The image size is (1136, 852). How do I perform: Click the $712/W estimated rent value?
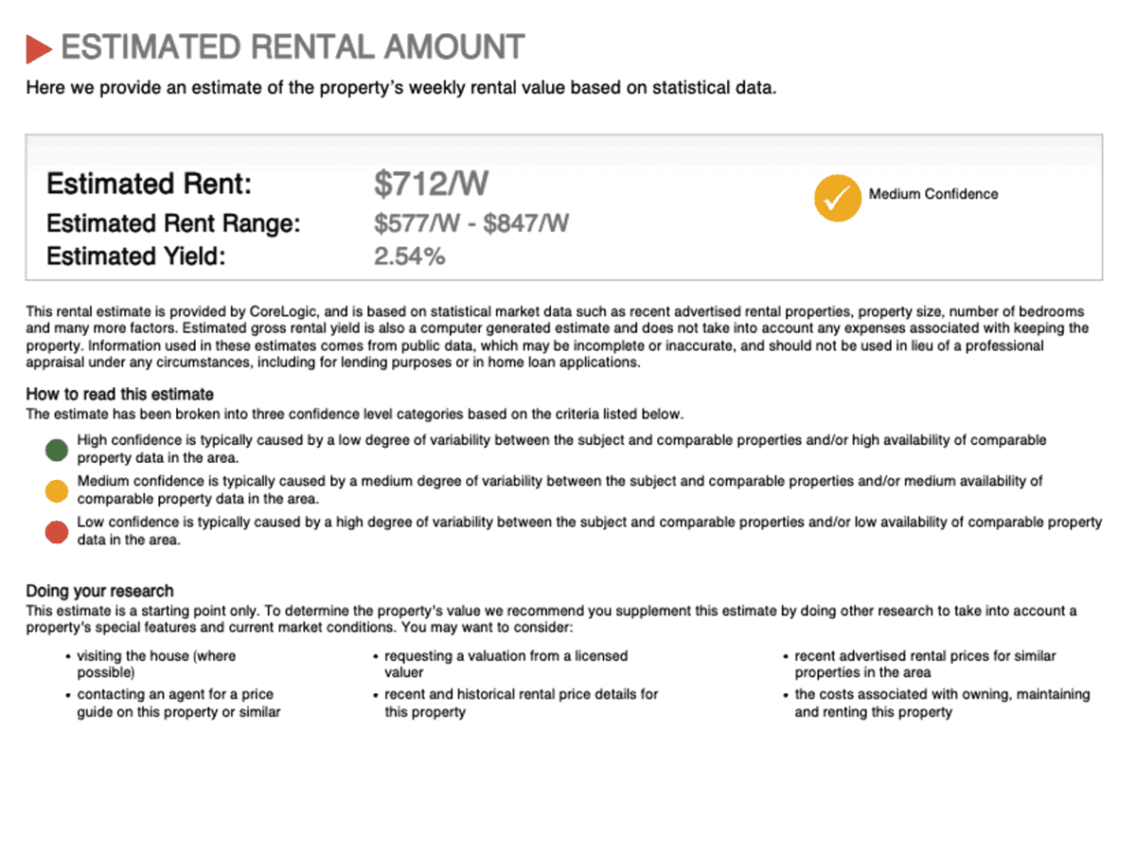point(431,185)
